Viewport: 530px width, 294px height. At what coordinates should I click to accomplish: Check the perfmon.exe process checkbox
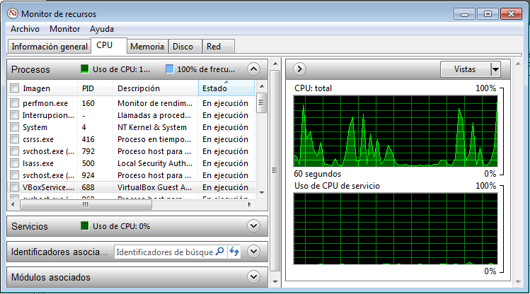(14, 103)
